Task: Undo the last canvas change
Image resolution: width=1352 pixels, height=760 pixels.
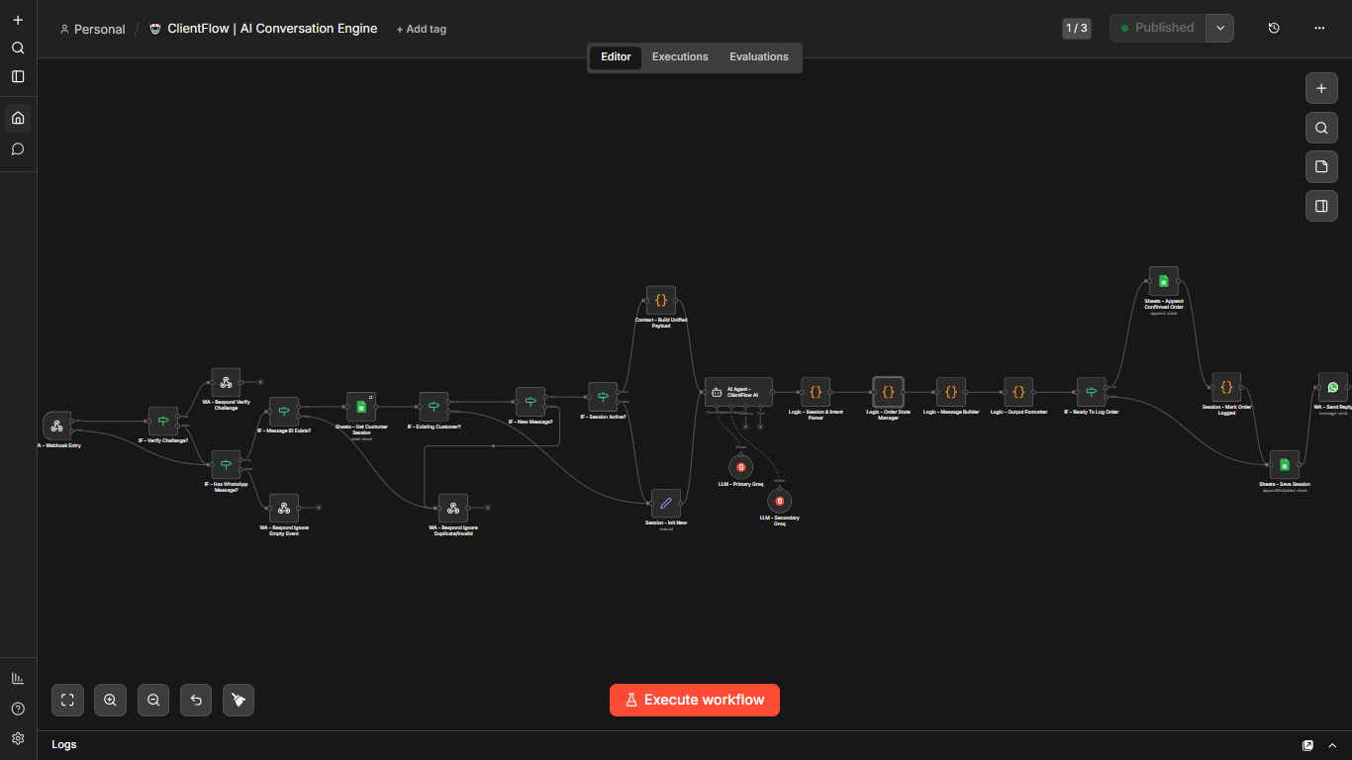Action: [x=195, y=700]
